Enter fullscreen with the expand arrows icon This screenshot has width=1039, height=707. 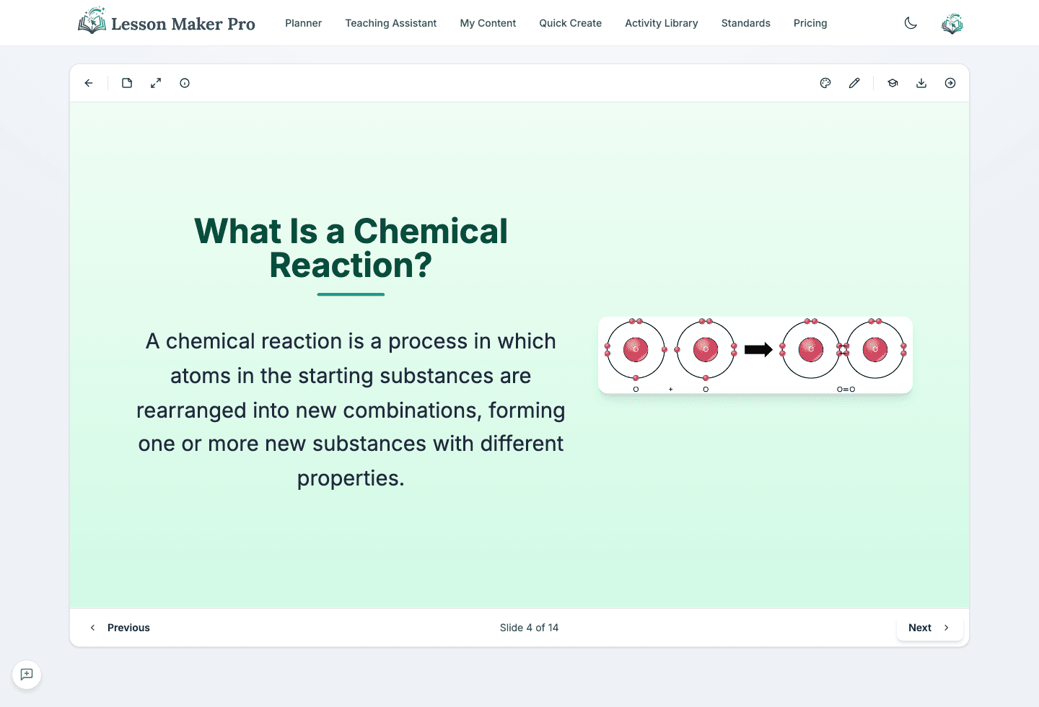156,83
